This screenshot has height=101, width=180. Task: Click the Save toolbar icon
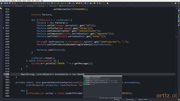coord(5,3)
